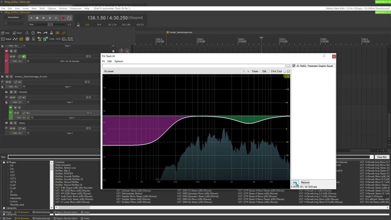Uncheck the ReEQ plugin bypass checkbox in toolbar
The height and width of the screenshot is (220, 391).
[288, 71]
